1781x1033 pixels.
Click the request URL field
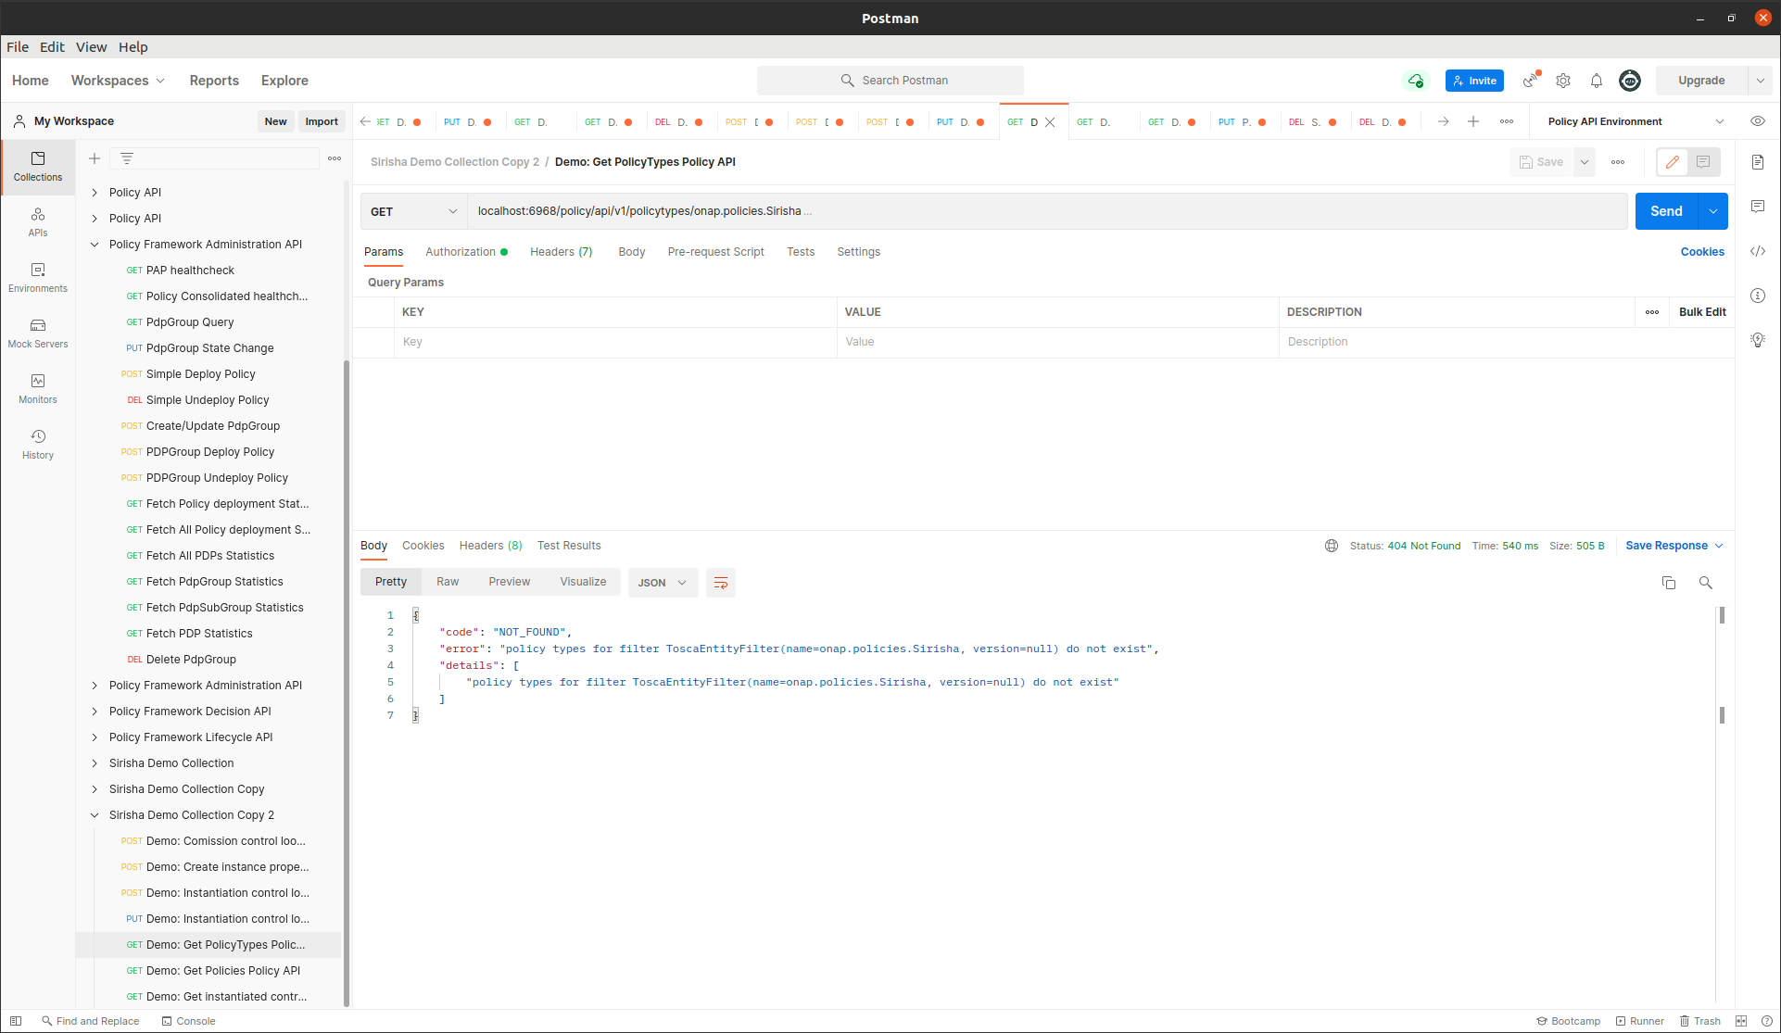point(1047,211)
